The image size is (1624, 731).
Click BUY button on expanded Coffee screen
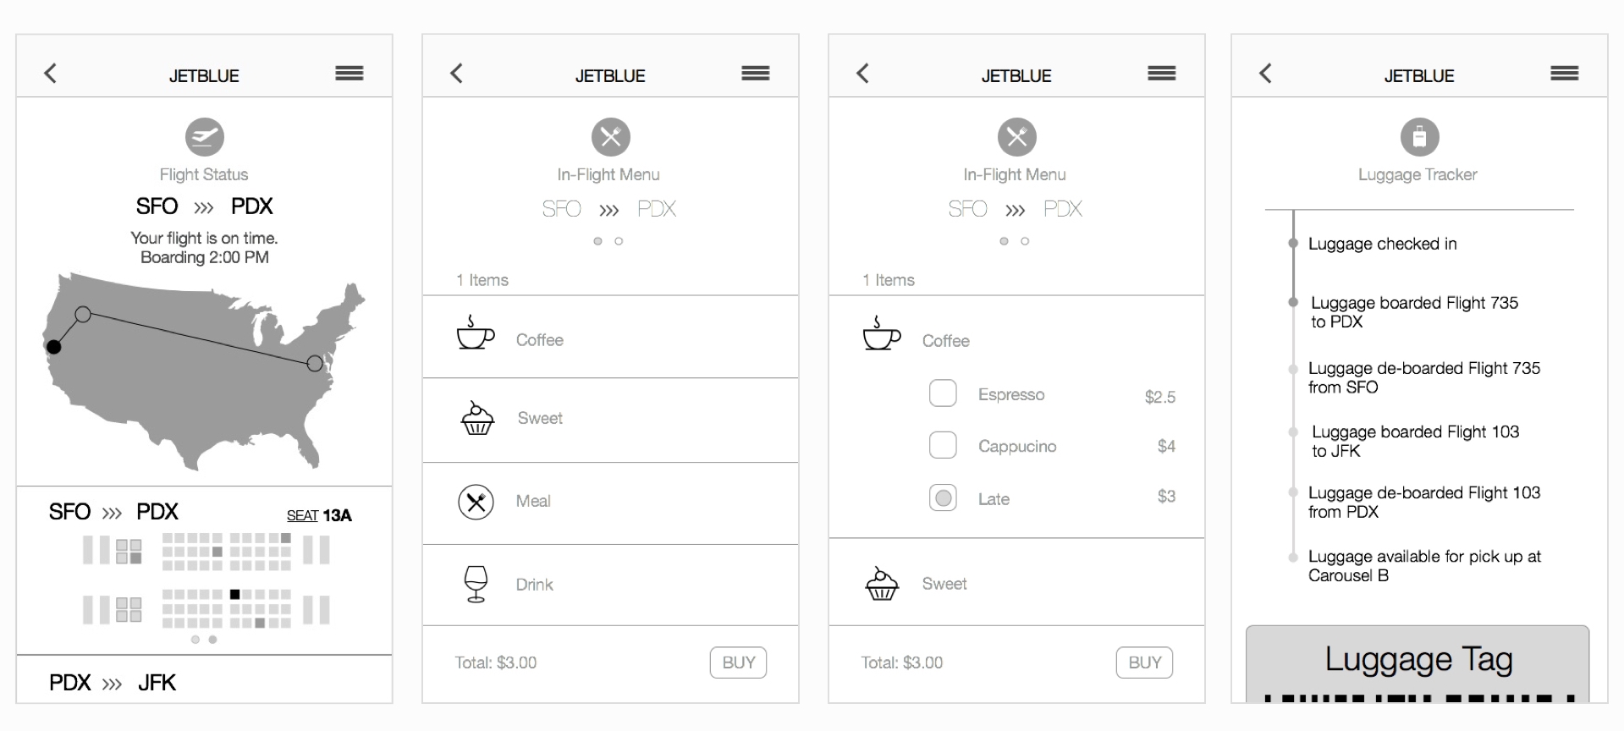[1144, 662]
